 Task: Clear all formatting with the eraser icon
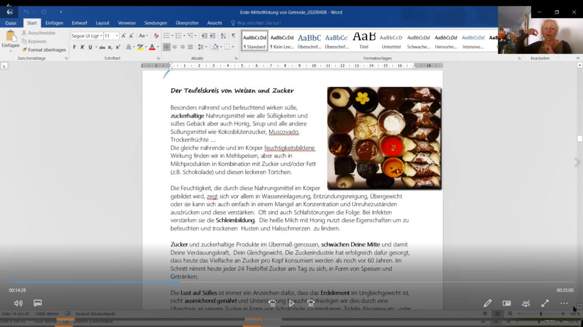pos(156,36)
